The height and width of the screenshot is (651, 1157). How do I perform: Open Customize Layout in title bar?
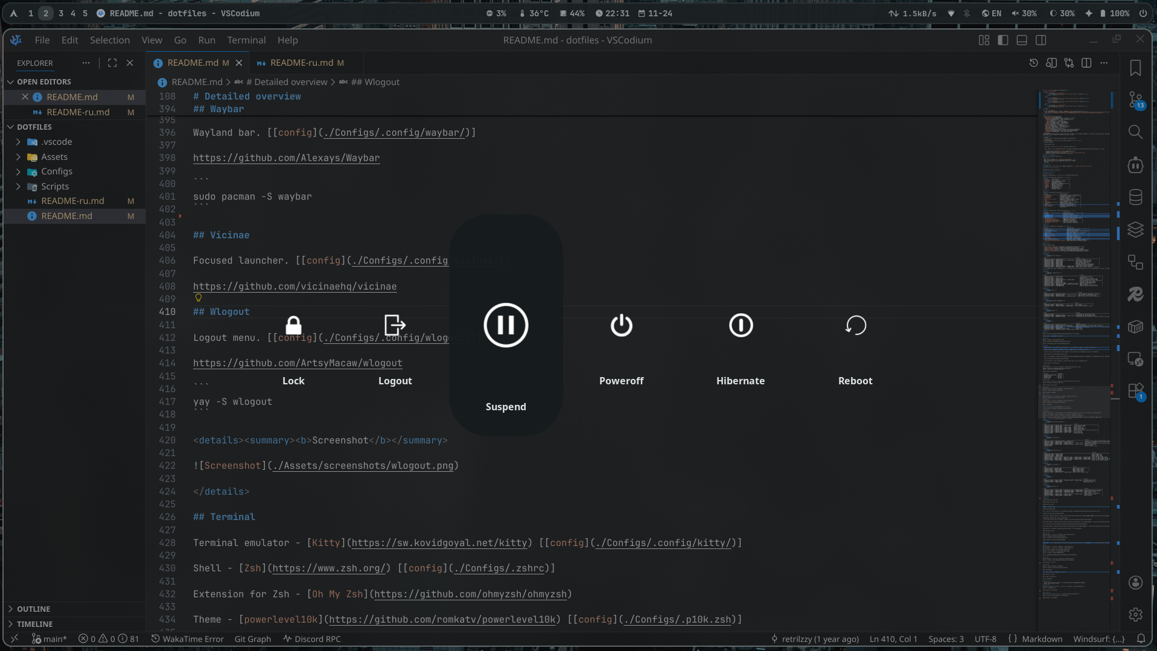tap(984, 40)
